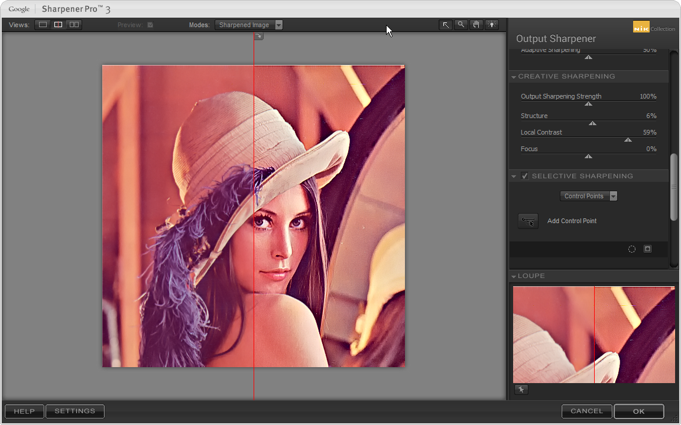Click the Add Control Point icon button

(528, 221)
